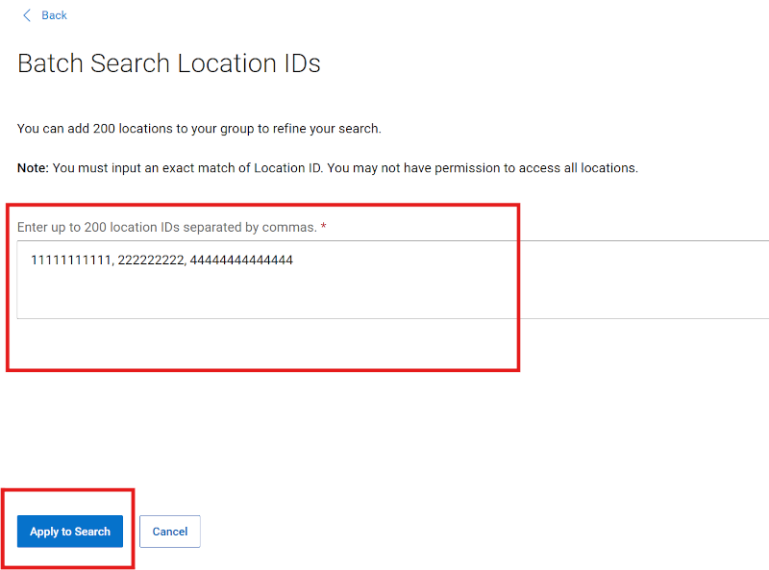Image resolution: width=769 pixels, height=570 pixels.
Task: Dismiss the form using Cancel
Action: [x=169, y=531]
